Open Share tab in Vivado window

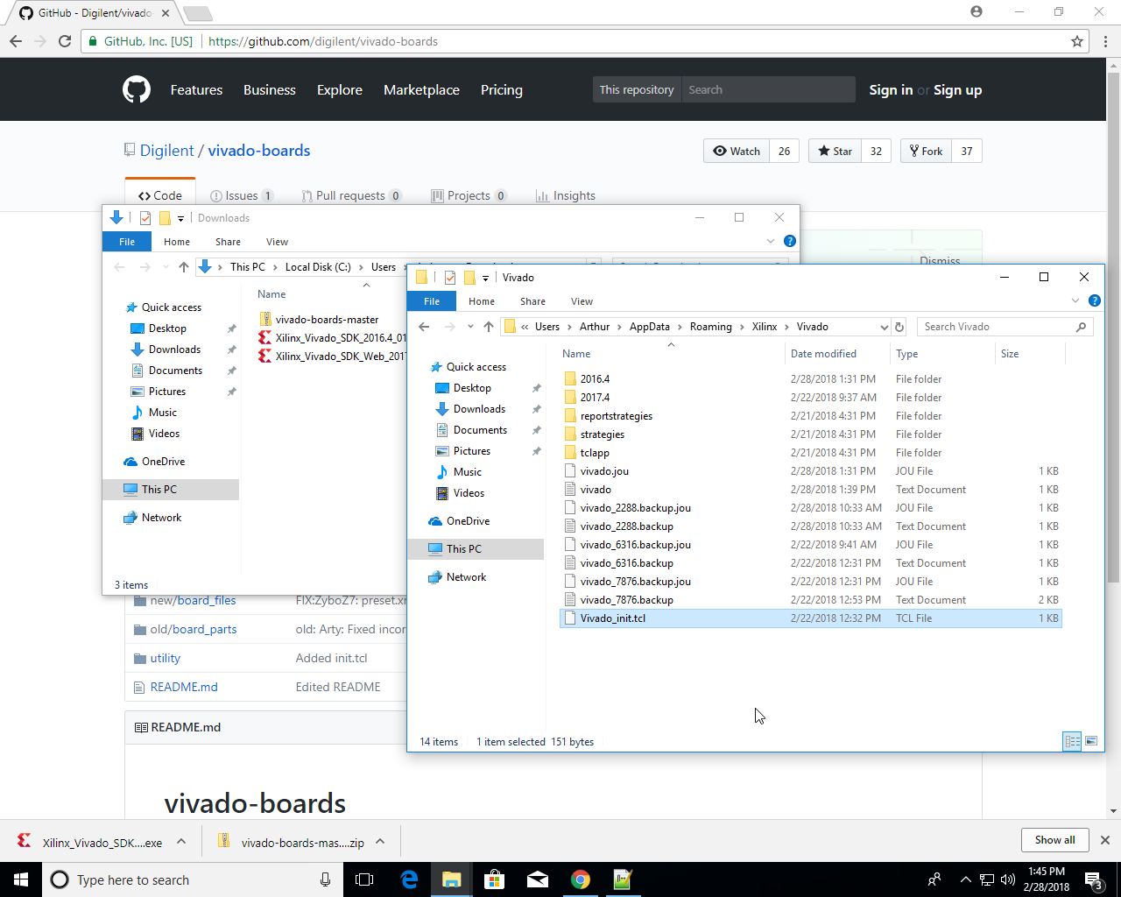pyautogui.click(x=532, y=301)
